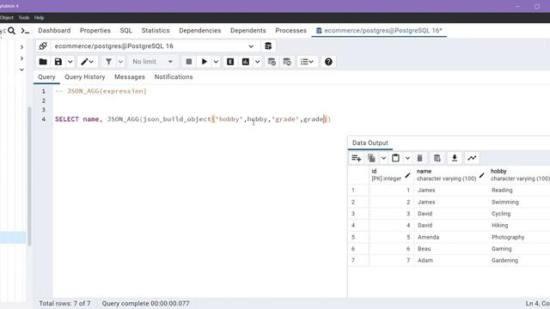Click the edit pencil toolbar icon
Image resolution: width=550 pixels, height=309 pixels.
[x=87, y=62]
